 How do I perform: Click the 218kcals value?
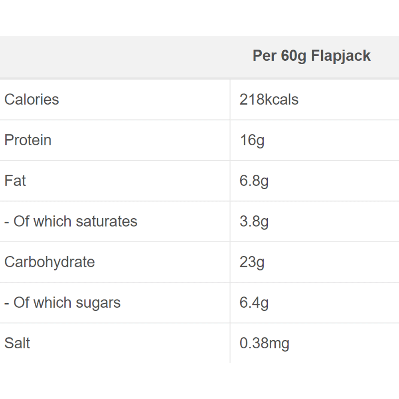pyautogui.click(x=269, y=99)
